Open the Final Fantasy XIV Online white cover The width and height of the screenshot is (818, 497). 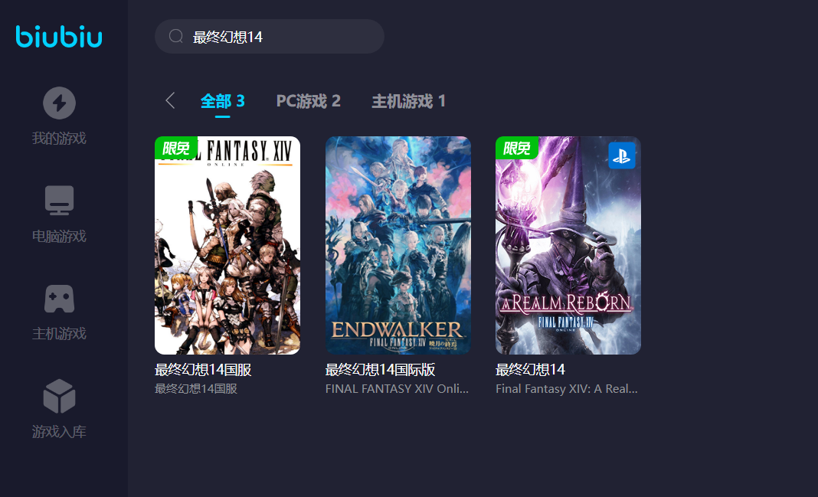click(227, 246)
